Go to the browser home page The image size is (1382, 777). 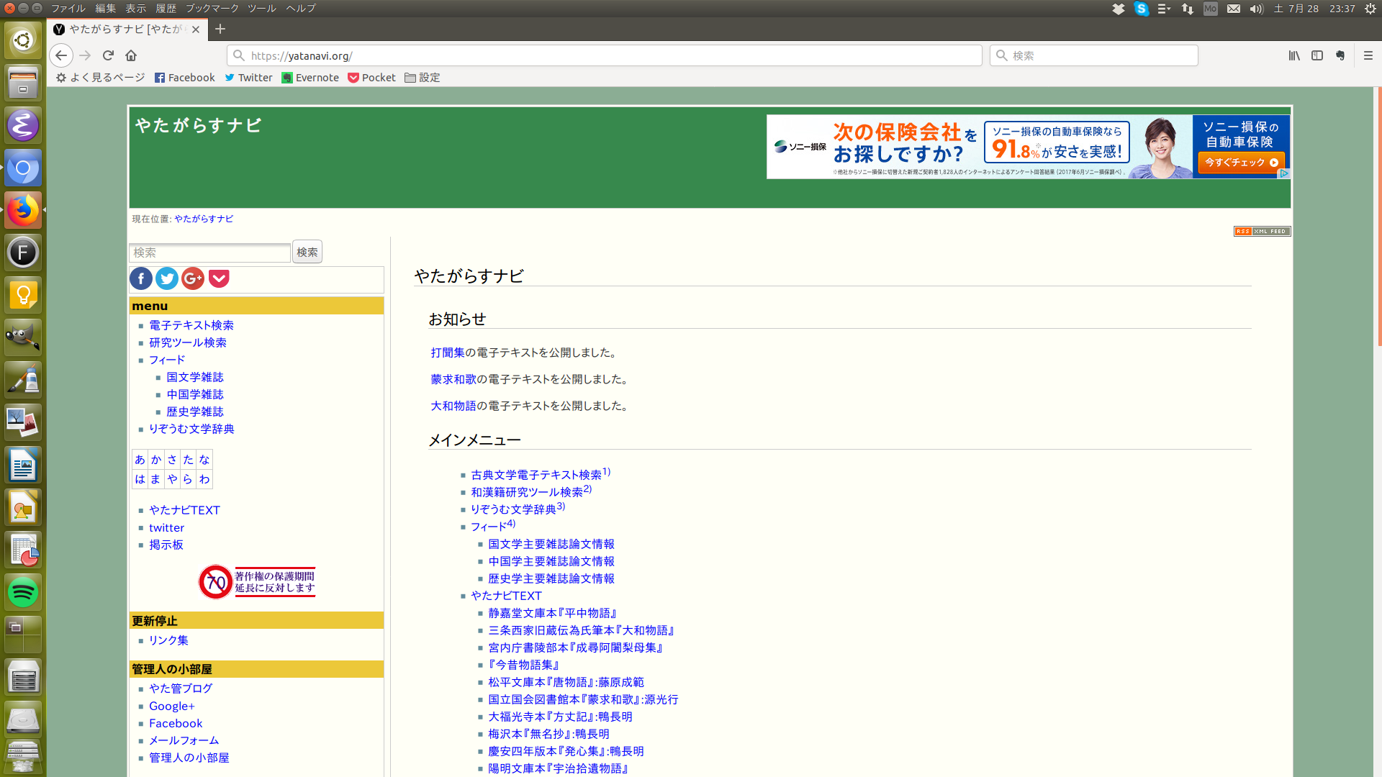131,55
